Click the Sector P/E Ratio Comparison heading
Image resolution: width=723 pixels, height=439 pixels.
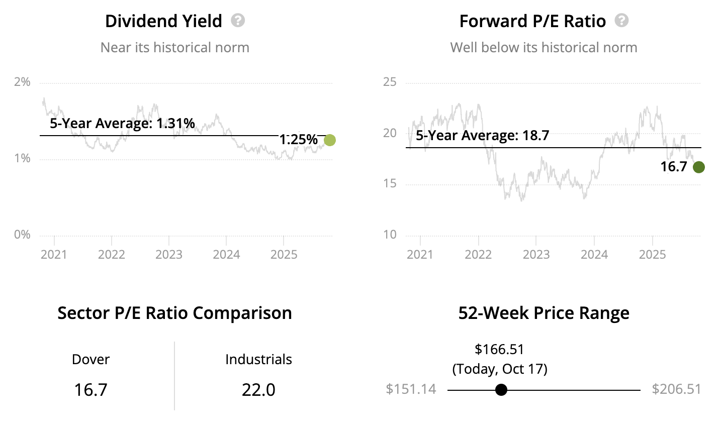tap(174, 313)
